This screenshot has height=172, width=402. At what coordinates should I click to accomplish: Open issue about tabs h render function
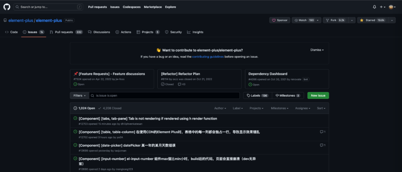pos(148,119)
